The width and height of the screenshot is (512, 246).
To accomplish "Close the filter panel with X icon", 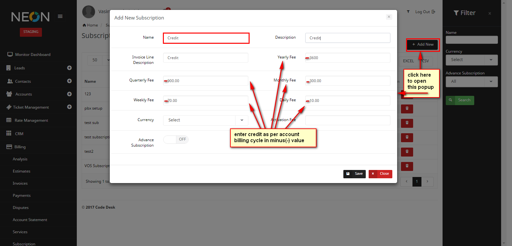I will 490,13.
